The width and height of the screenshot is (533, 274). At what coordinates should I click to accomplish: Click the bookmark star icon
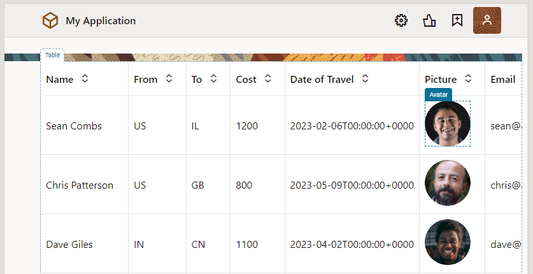(457, 21)
